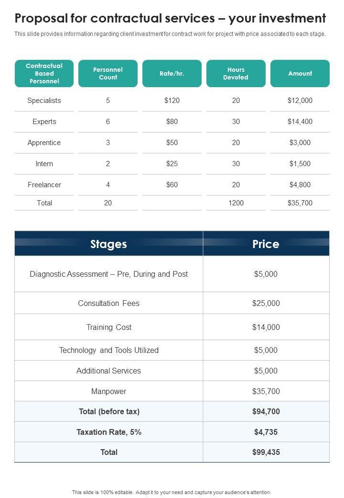Click Technology and Tools Utilized row
Viewport: 344px width, 498px height.
pyautogui.click(x=108, y=350)
